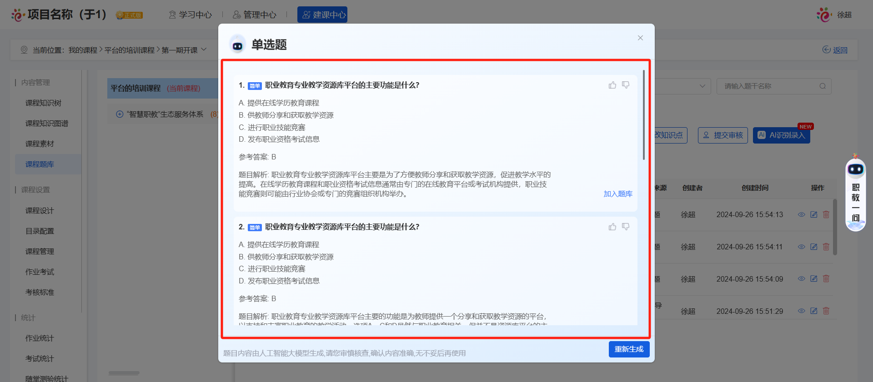Dislike question 1 with thumbs-down icon
The height and width of the screenshot is (382, 873).
click(626, 85)
